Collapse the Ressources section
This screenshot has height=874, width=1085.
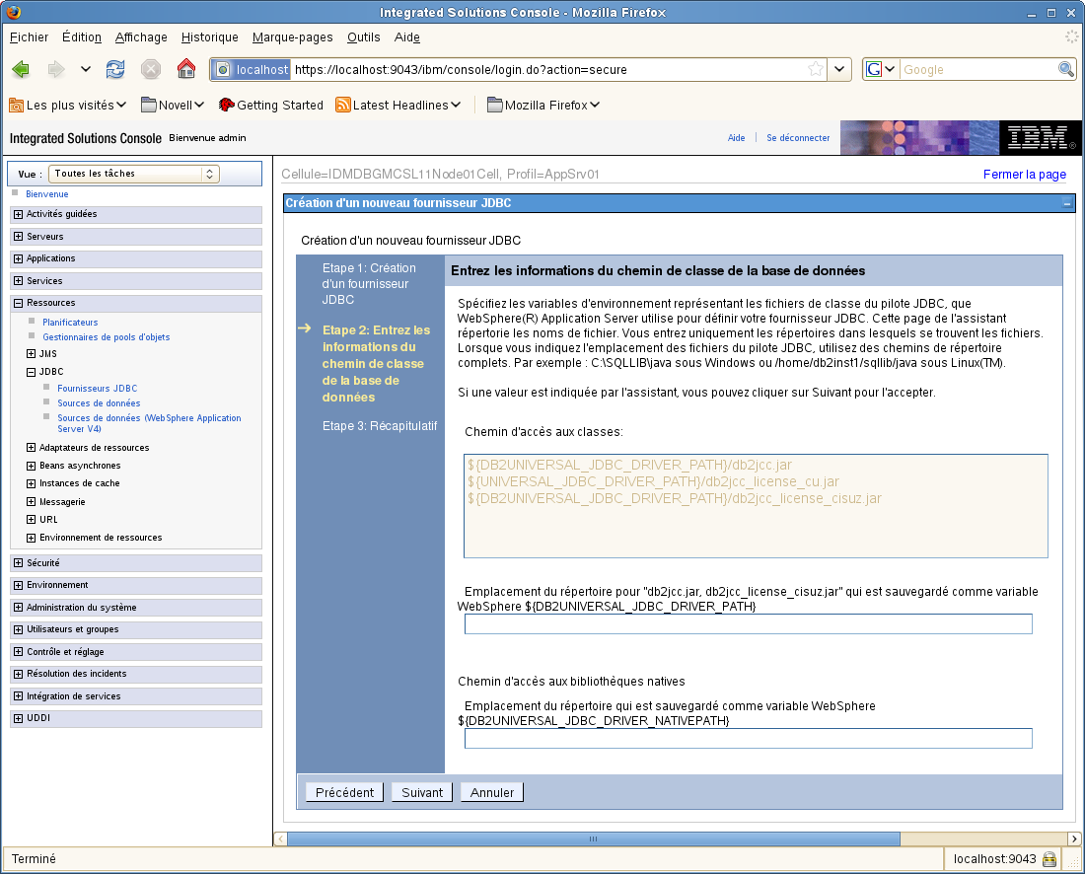(18, 303)
